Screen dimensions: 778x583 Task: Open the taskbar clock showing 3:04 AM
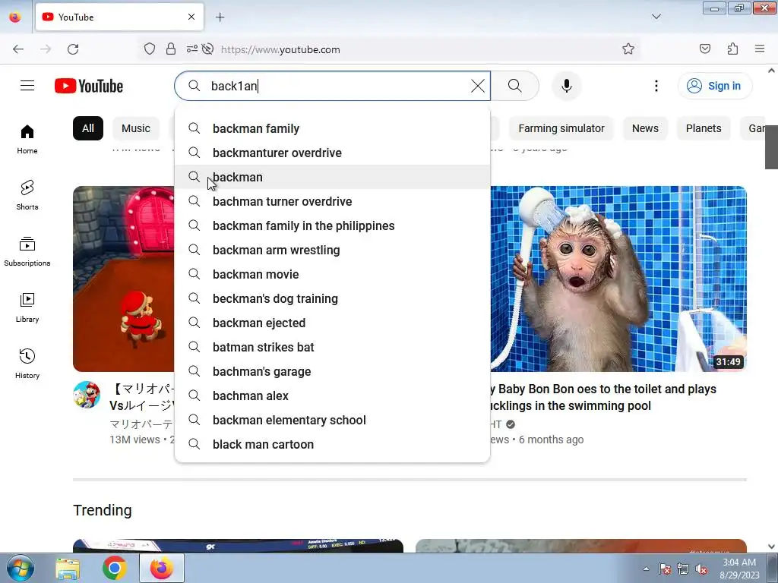(739, 568)
